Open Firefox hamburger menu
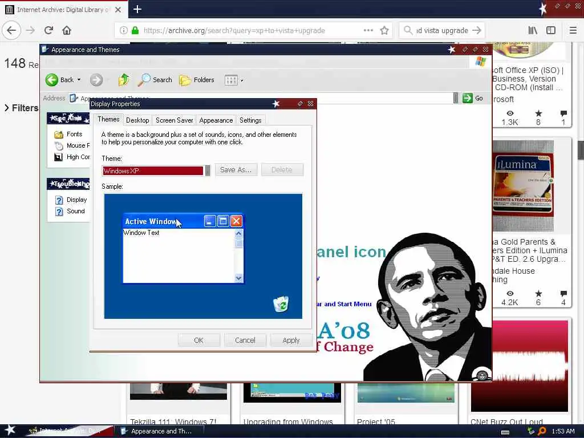This screenshot has width=584, height=438. click(573, 31)
